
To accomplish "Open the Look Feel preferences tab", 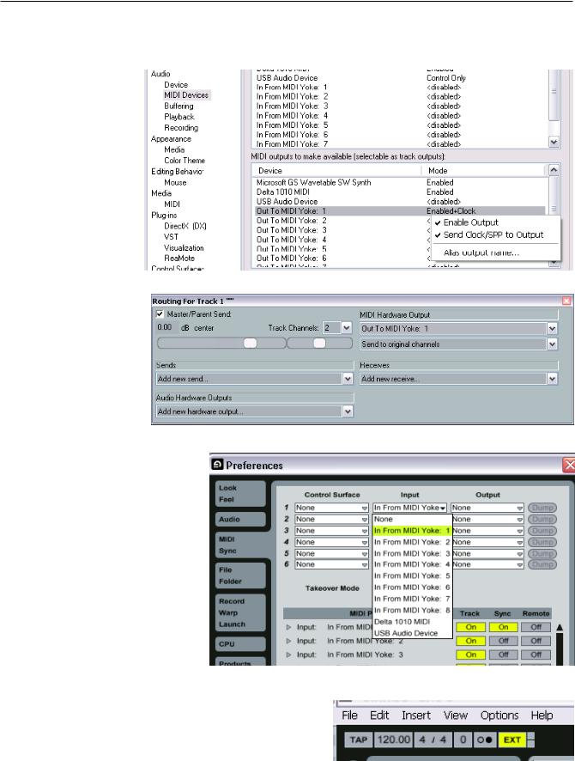I will (240, 494).
